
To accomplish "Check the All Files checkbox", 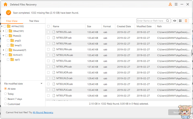I will point(5,26).
